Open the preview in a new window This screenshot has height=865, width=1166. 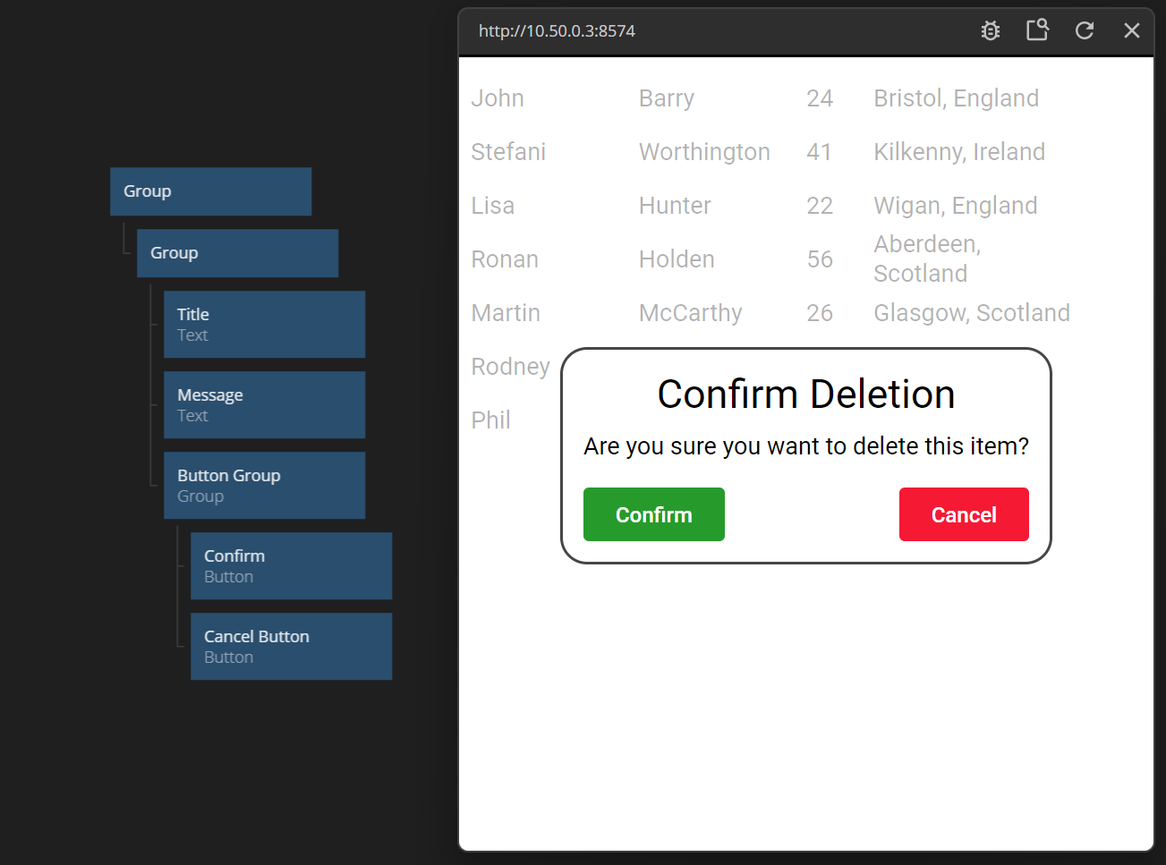pyautogui.click(x=1037, y=30)
